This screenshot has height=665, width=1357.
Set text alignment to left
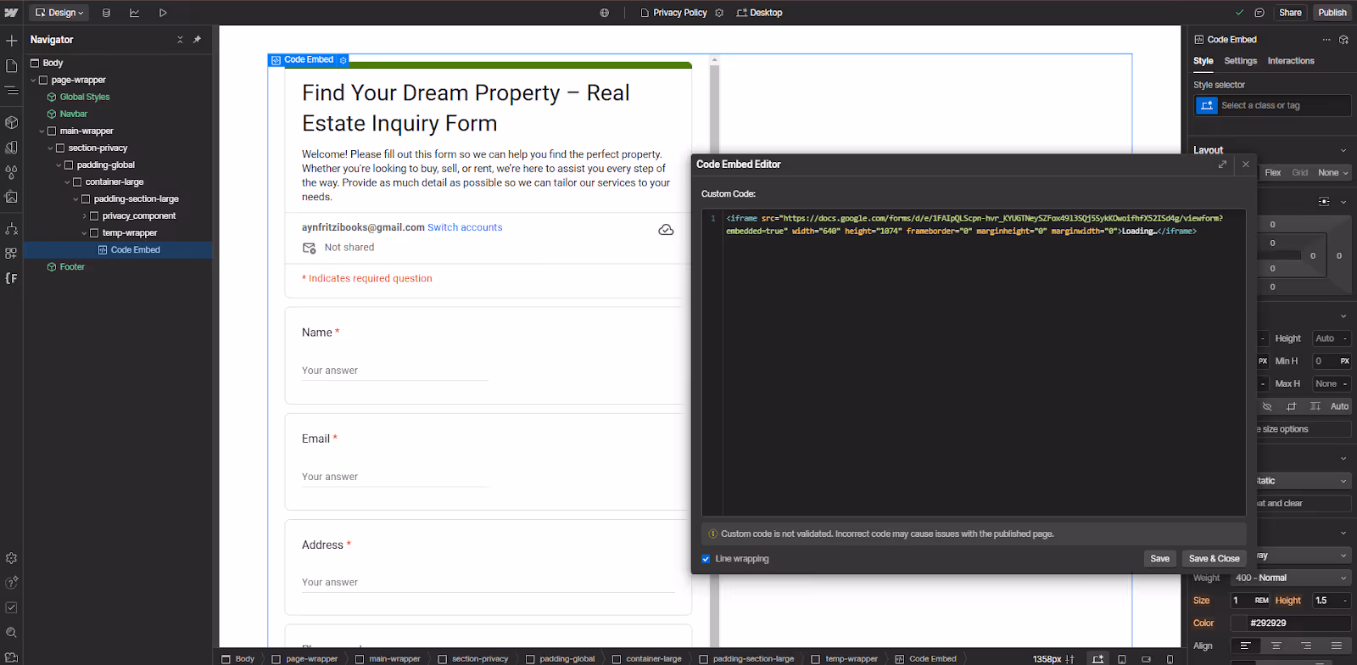[1245, 646]
